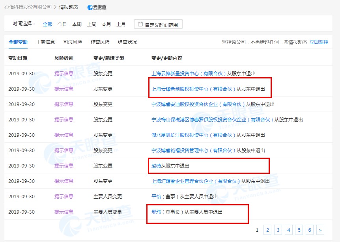The height and width of the screenshot is (242, 340).
Task: Switch to the 经营状况 tab
Action: 127,42
